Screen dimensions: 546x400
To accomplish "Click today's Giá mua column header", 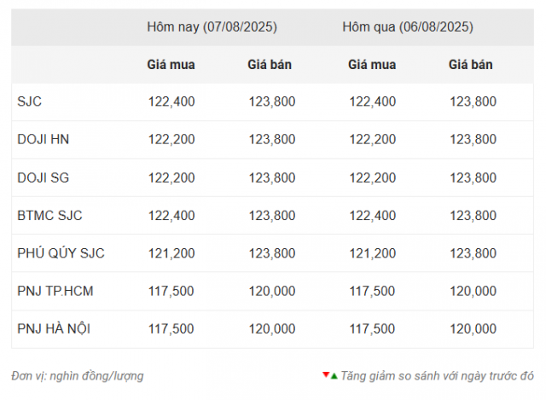I will pyautogui.click(x=171, y=65).
